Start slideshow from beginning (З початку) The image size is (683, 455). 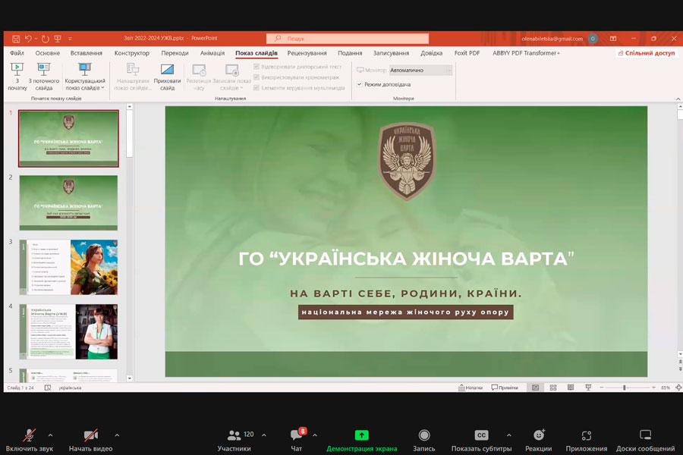(x=17, y=74)
